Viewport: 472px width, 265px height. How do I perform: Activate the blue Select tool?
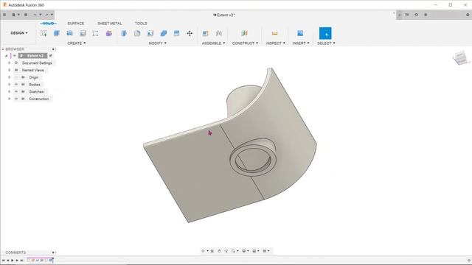(325, 33)
